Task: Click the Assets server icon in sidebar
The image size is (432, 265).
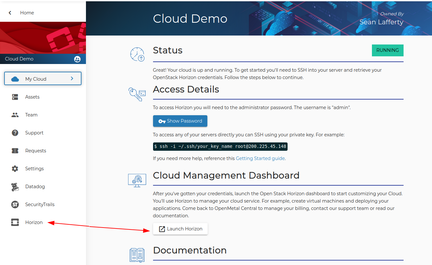Action: pyautogui.click(x=15, y=97)
